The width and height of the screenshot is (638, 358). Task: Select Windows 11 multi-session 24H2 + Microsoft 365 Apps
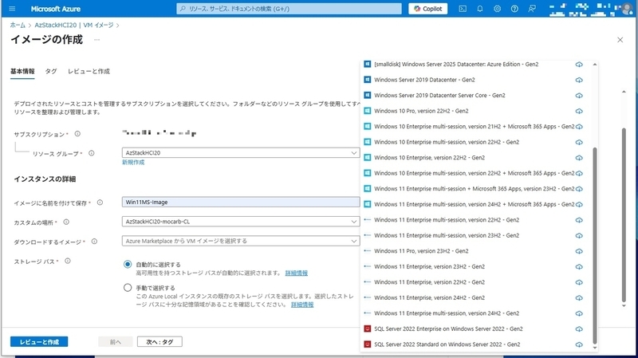point(474,204)
